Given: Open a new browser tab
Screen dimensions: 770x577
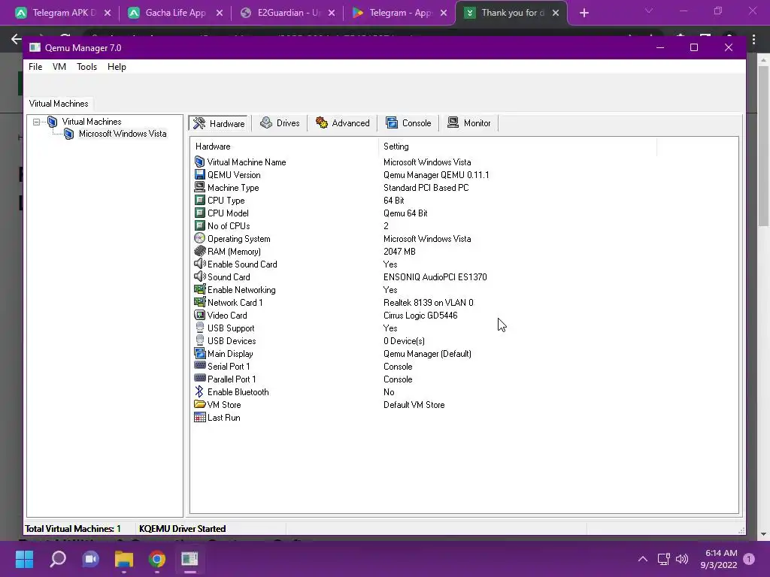Looking at the screenshot, I should click(584, 14).
